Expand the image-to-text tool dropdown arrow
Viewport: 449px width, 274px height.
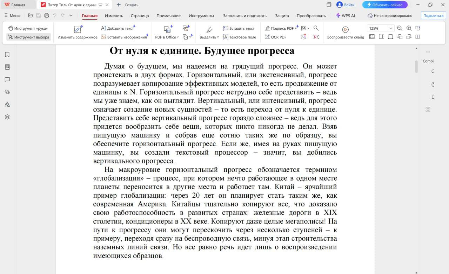309,28
